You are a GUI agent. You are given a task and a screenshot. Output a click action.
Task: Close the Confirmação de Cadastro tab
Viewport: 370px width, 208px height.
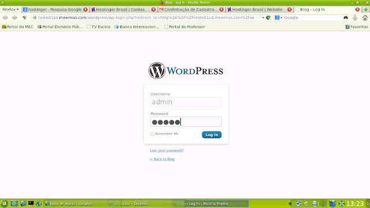(x=221, y=9)
